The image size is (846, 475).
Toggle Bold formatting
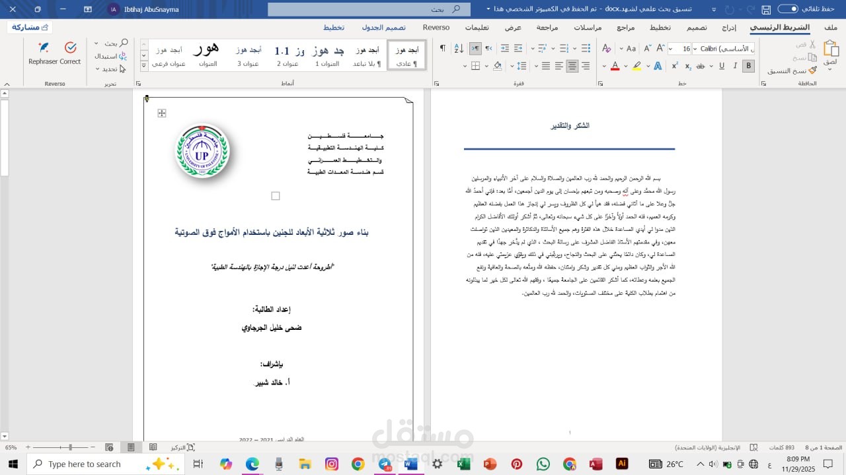pyautogui.click(x=748, y=66)
